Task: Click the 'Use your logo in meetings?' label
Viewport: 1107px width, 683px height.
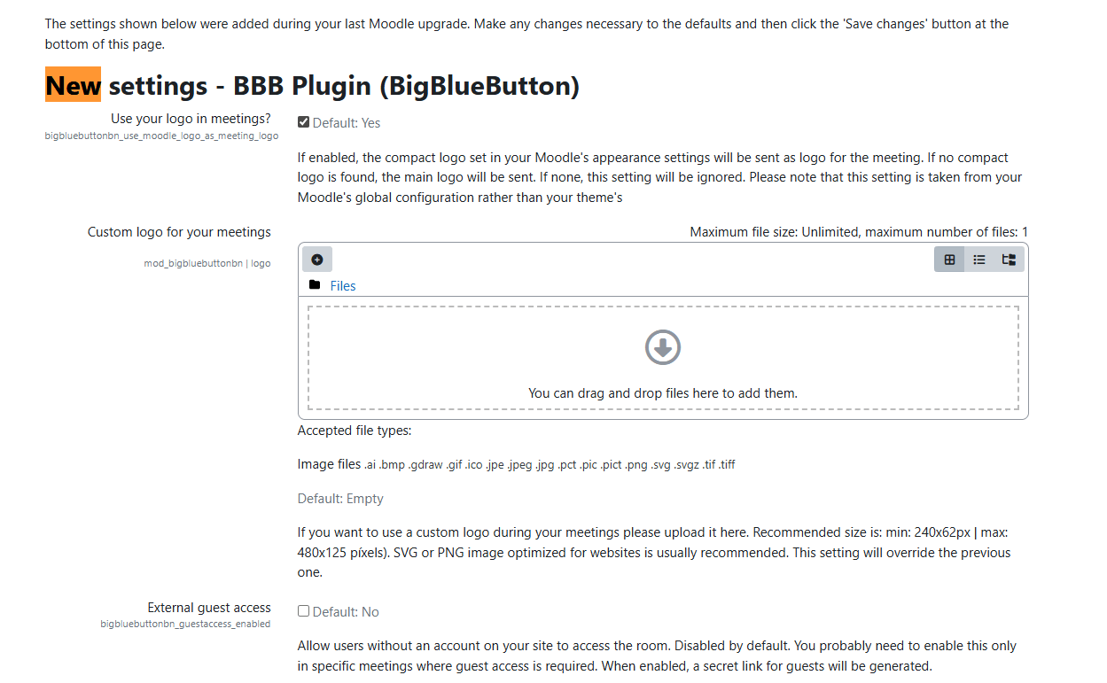Action: pyautogui.click(x=191, y=119)
